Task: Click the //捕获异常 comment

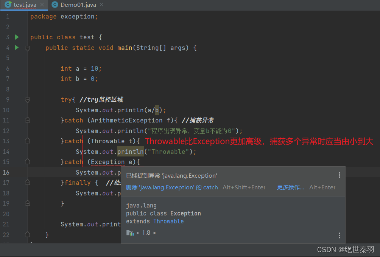Action: (x=198, y=120)
